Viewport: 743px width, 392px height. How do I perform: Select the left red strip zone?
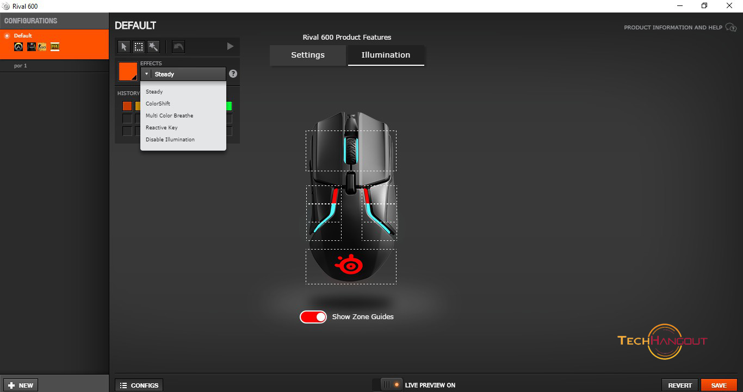(324, 195)
